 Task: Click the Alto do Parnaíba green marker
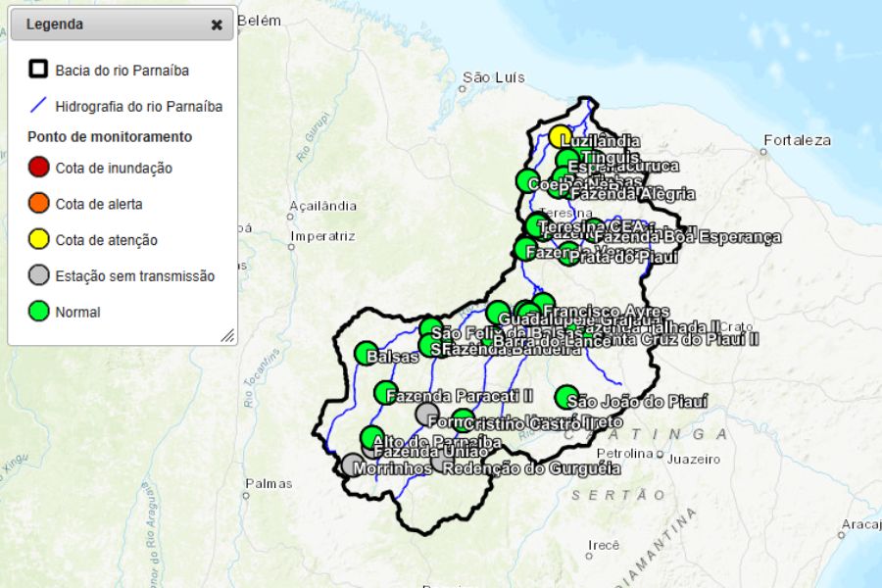click(371, 437)
